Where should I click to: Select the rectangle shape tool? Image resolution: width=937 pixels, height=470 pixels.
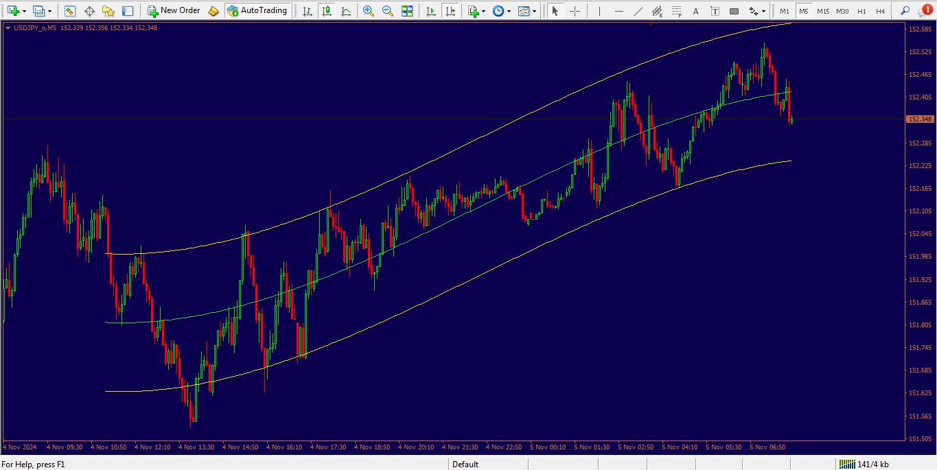pos(734,11)
